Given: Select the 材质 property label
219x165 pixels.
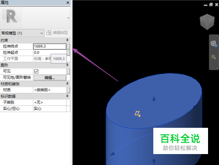Looking at the screenshot, I should 7,90.
